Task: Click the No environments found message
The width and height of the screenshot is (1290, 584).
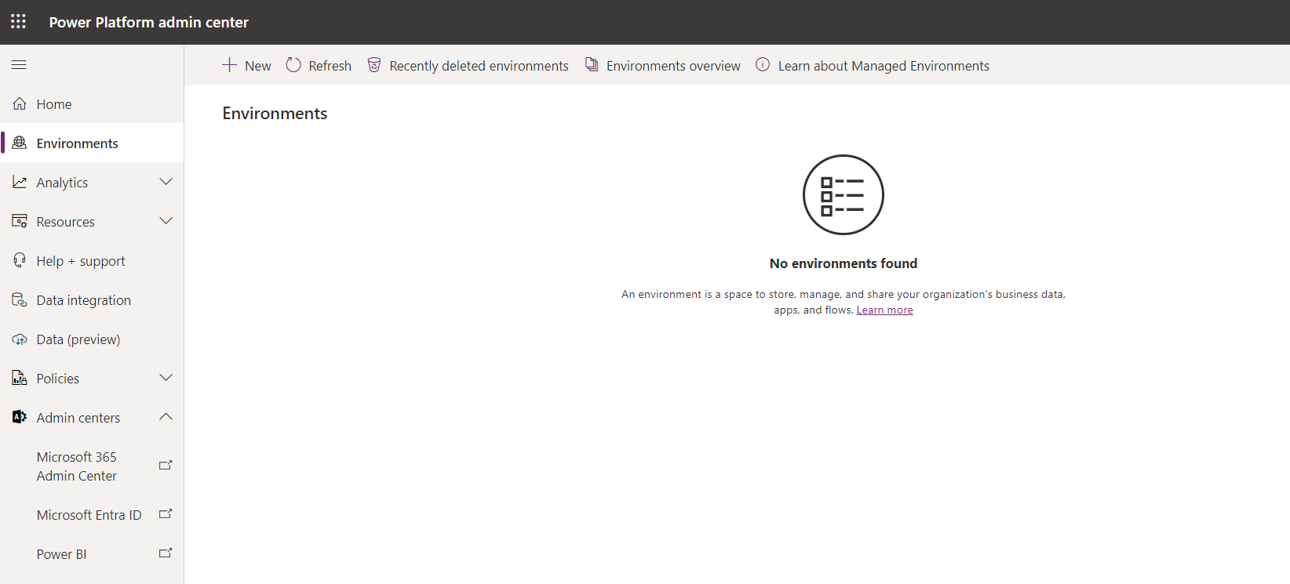Action: pyautogui.click(x=844, y=263)
